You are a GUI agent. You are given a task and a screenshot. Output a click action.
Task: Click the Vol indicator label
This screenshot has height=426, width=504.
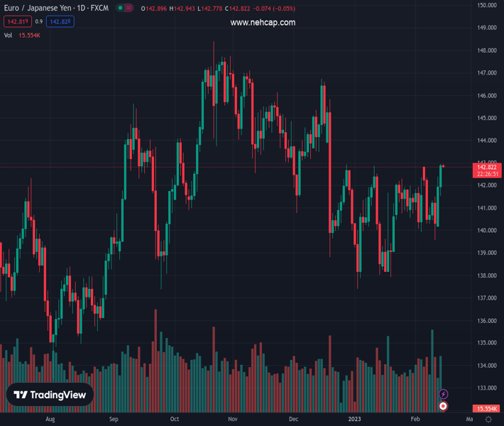pos(9,35)
